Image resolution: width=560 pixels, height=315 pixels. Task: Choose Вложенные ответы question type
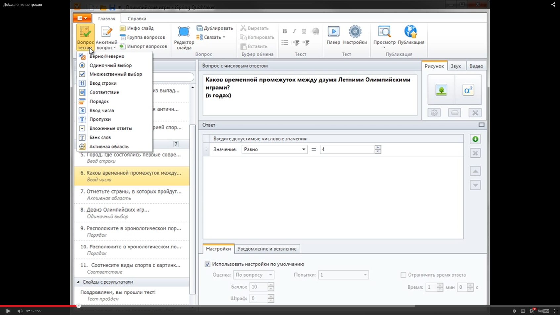[114, 128]
